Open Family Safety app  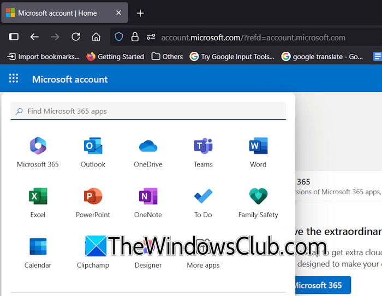tap(258, 196)
